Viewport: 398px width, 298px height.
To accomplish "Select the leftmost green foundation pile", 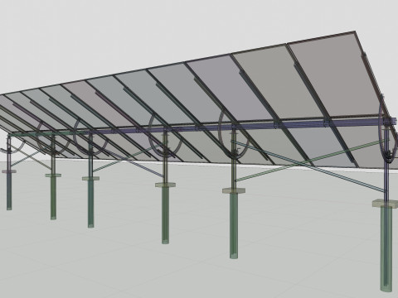I will coord(9,191).
